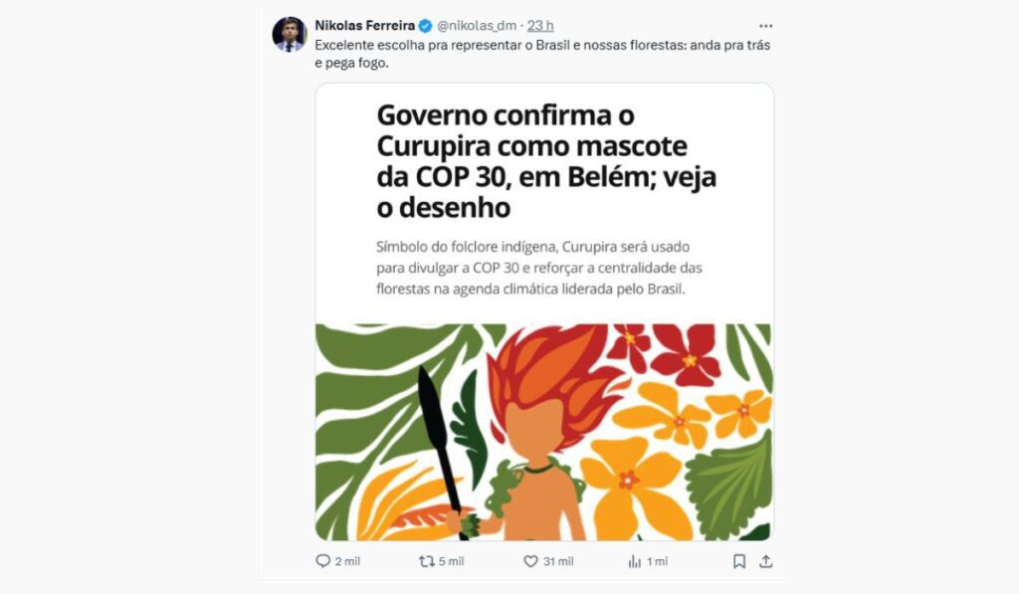Bookmark this post
This screenshot has height=594, width=1019.
click(739, 561)
